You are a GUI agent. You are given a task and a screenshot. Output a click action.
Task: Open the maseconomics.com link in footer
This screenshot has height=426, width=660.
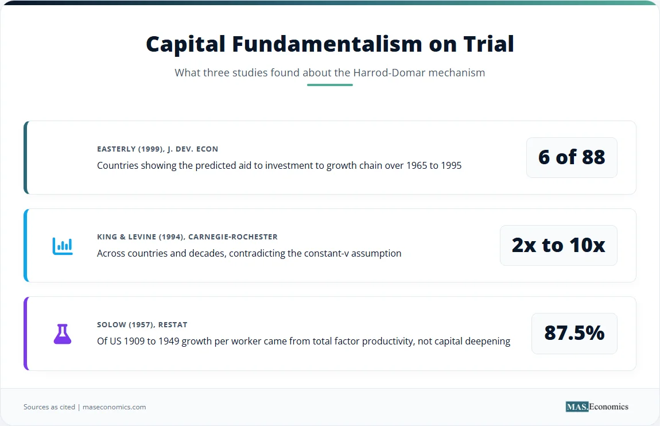coord(114,407)
